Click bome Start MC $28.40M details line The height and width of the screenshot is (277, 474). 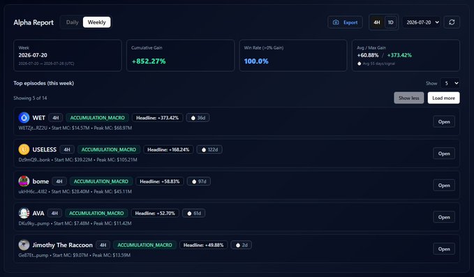pos(75,191)
